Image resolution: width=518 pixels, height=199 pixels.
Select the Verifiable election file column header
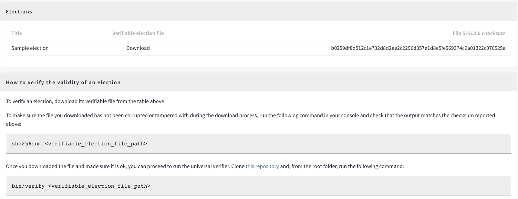point(138,33)
